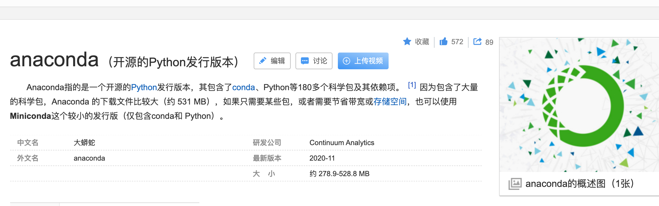This screenshot has width=659, height=206.
Task: Click the share icon next to 89
Action: (x=478, y=41)
